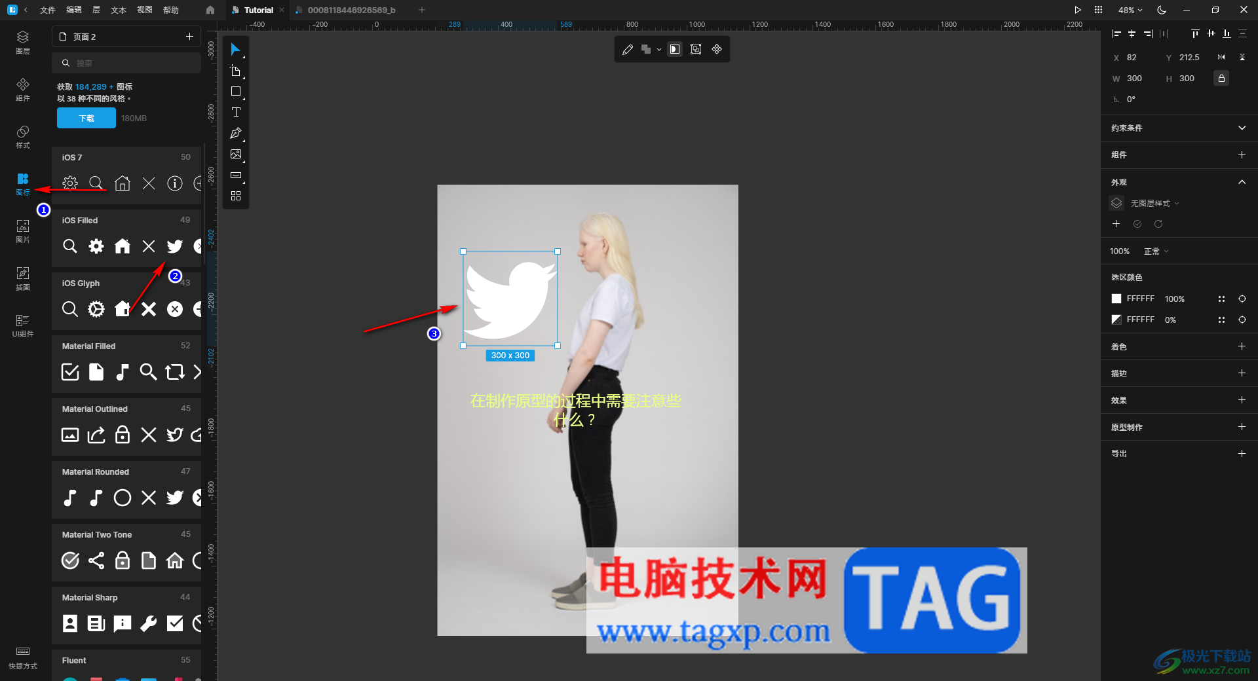Open the Photos (图片) sidebar panel
This screenshot has height=681, width=1258.
[23, 231]
